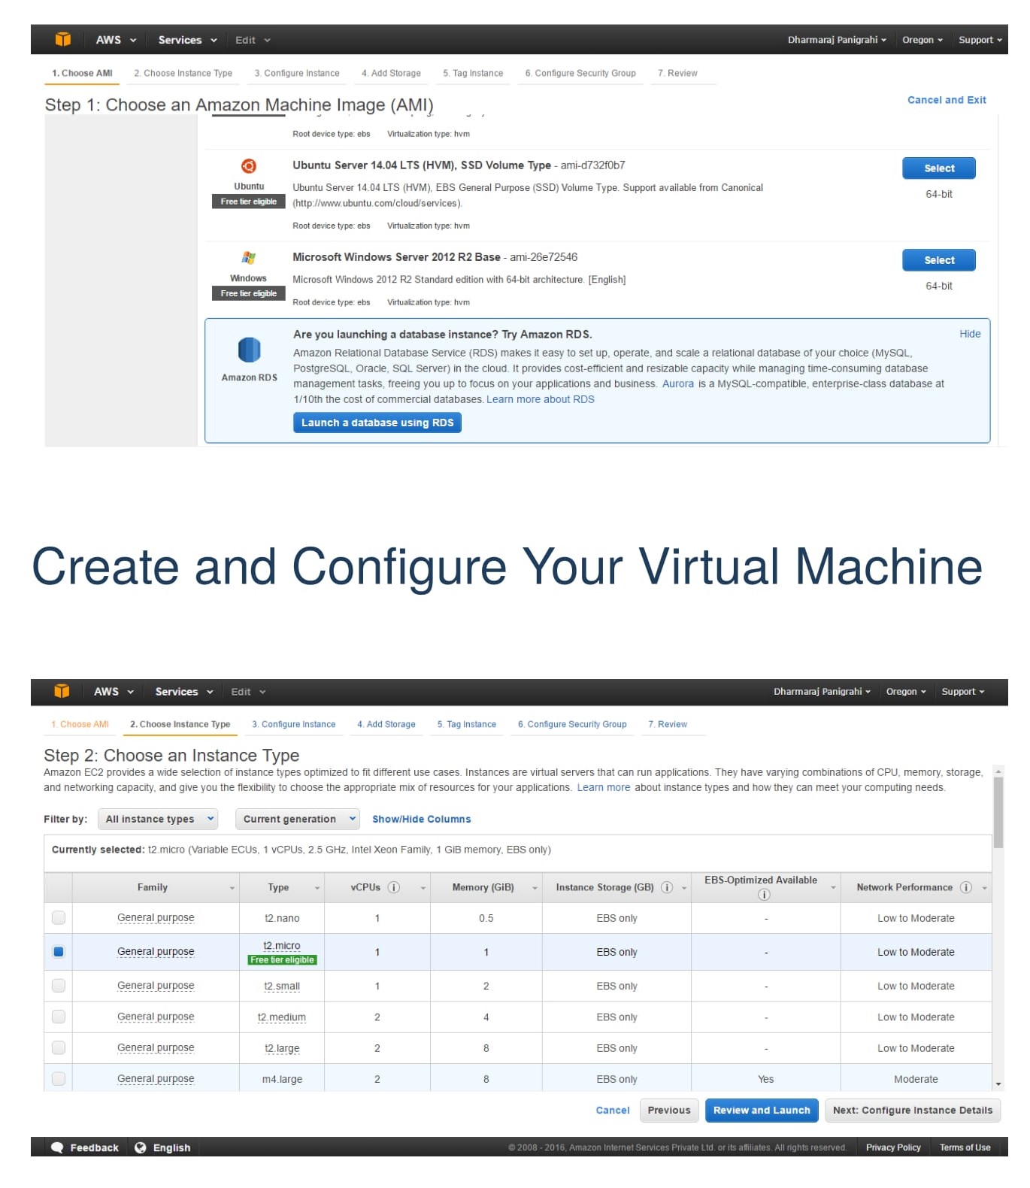Click the info icon next to vCPUs header
The width and height of the screenshot is (1030, 1188).
(x=393, y=887)
